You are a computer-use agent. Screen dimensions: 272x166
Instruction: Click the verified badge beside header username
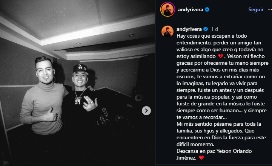[x=207, y=9]
